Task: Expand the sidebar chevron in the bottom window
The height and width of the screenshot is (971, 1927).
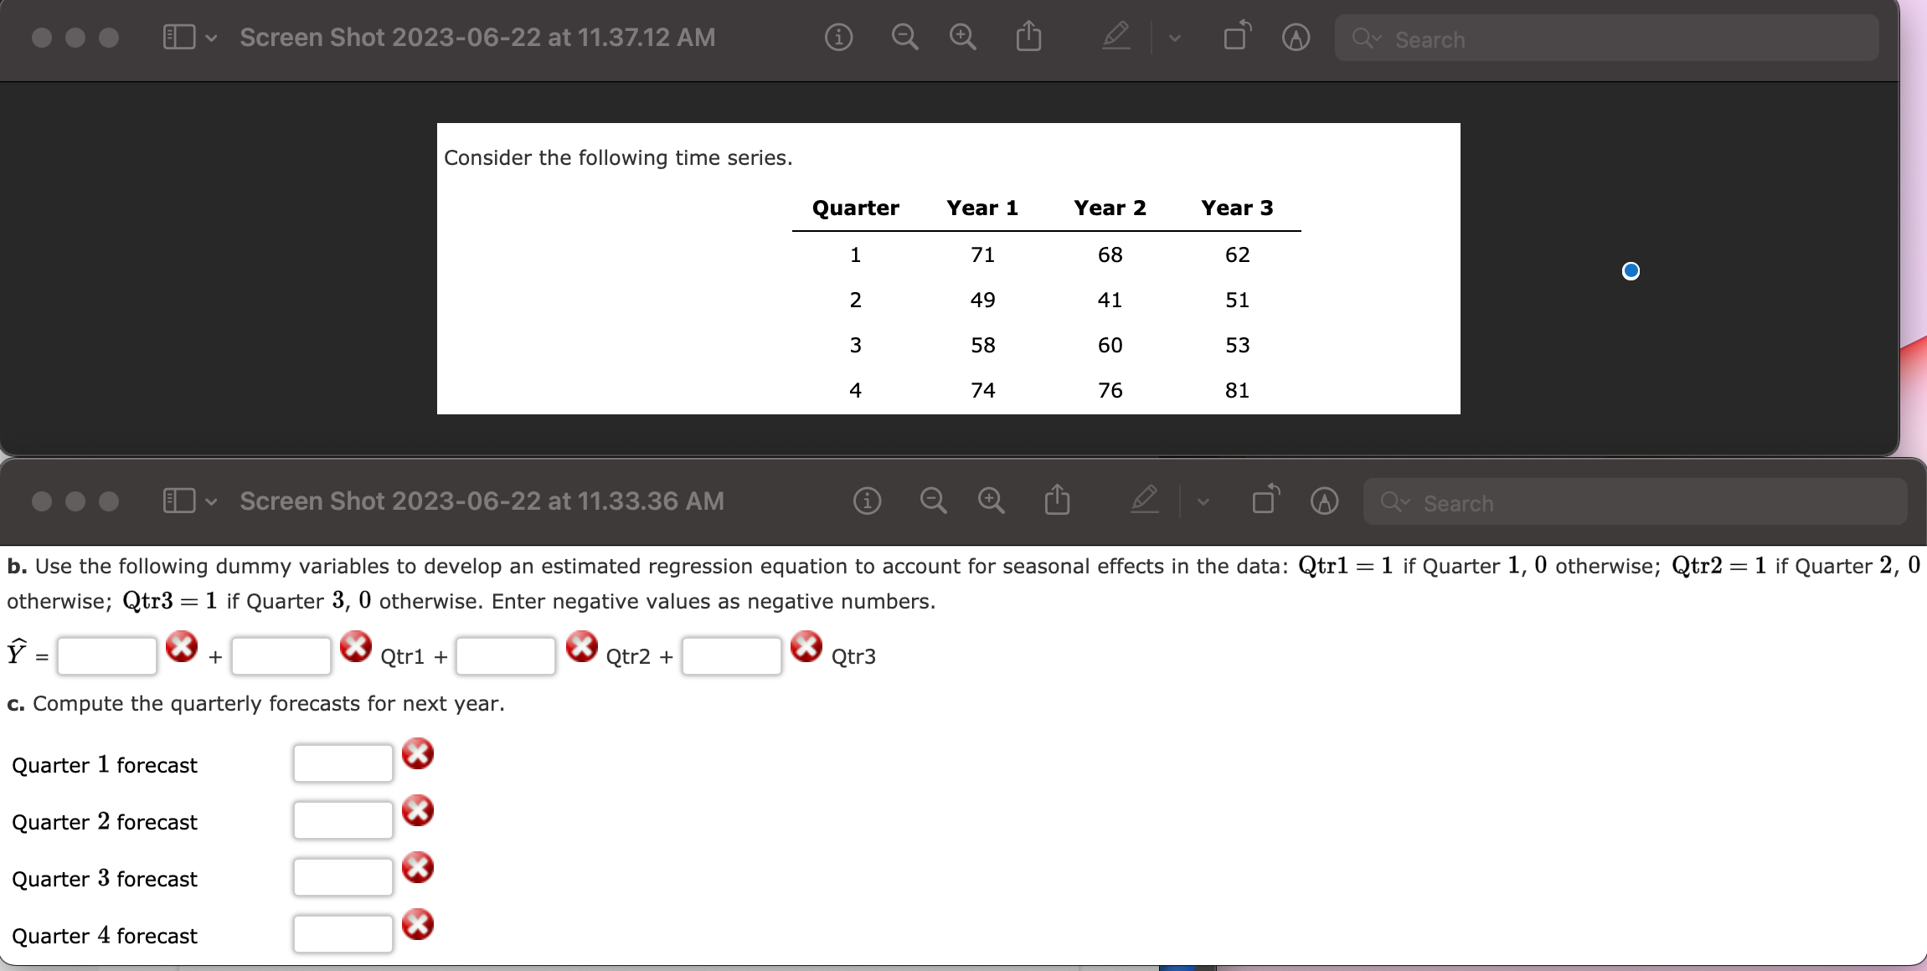Action: point(210,501)
